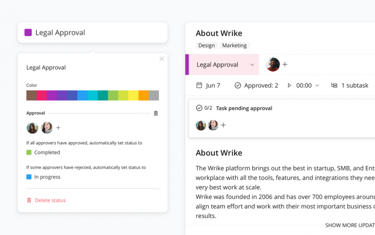The width and height of the screenshot is (375, 235).
Task: Close the Legal Approval status popup
Action: coord(162,59)
